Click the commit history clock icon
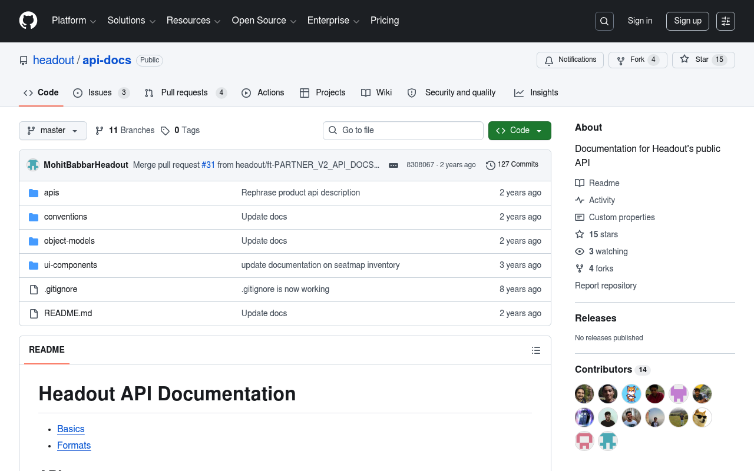Viewport: 754px width, 471px height. (x=490, y=165)
